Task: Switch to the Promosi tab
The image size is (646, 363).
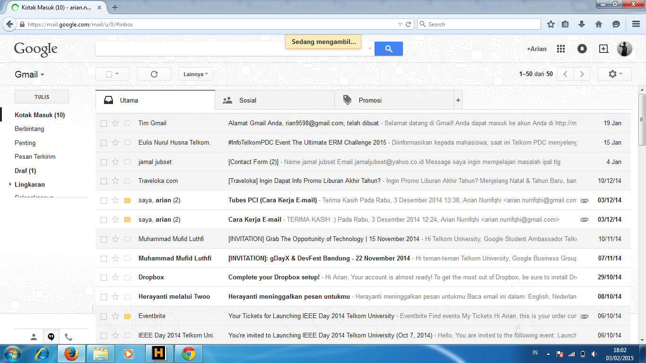Action: click(x=394, y=100)
